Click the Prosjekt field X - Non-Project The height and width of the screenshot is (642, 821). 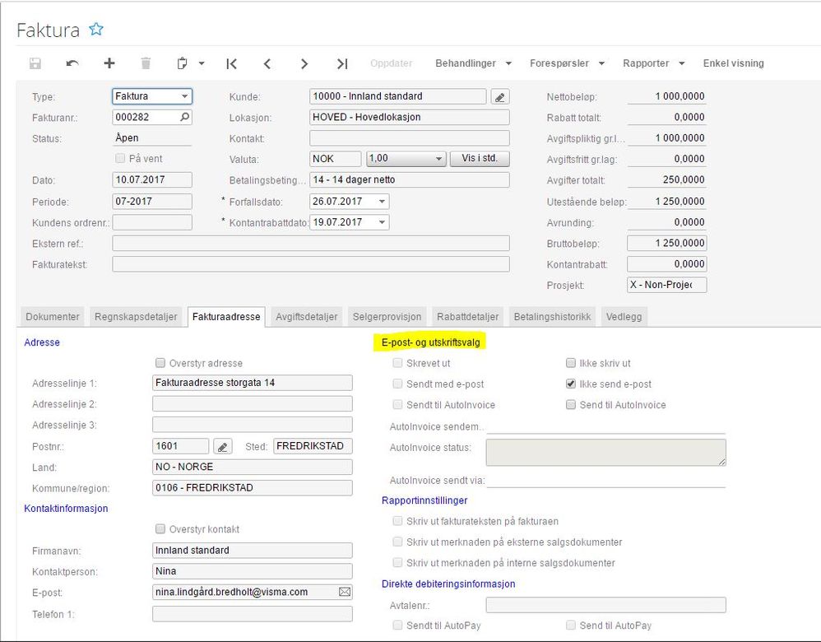(x=666, y=285)
